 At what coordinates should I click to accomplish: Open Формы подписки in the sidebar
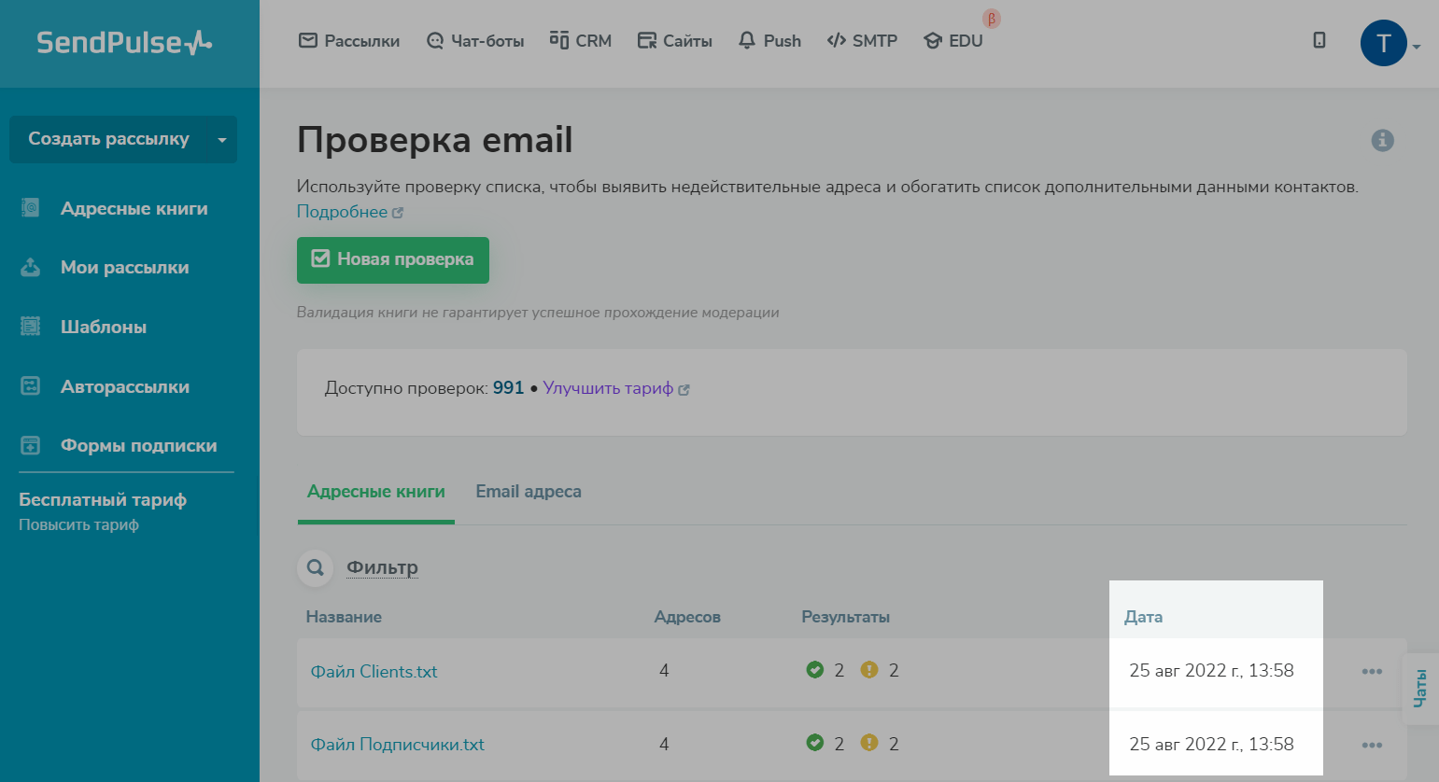tap(139, 446)
